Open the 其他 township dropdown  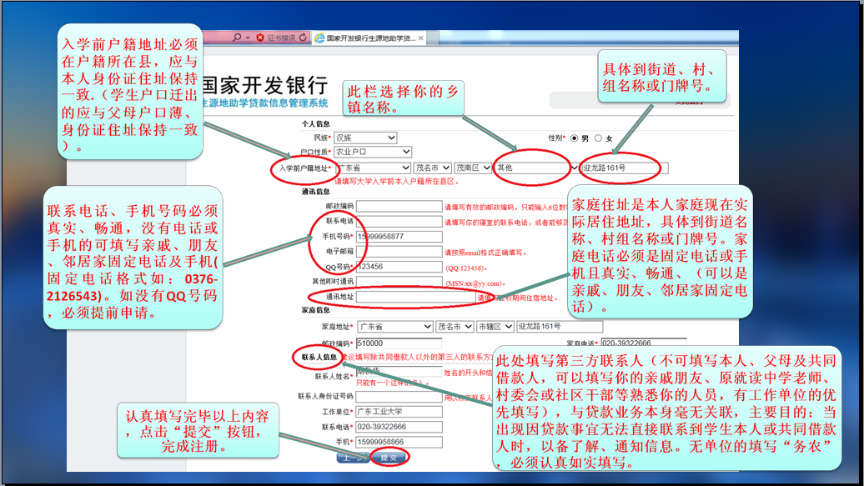point(534,168)
